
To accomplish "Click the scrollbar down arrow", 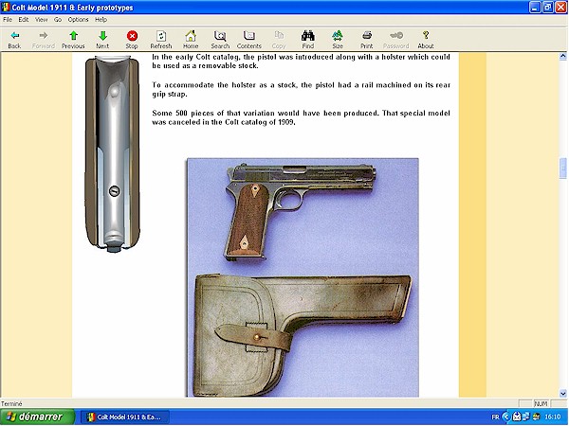I will point(562,393).
